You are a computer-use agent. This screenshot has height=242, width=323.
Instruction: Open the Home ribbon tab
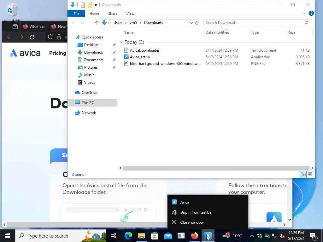click(94, 13)
